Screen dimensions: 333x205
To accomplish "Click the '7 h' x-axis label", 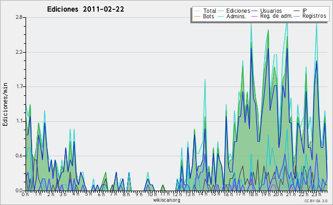I will click(x=113, y=194).
